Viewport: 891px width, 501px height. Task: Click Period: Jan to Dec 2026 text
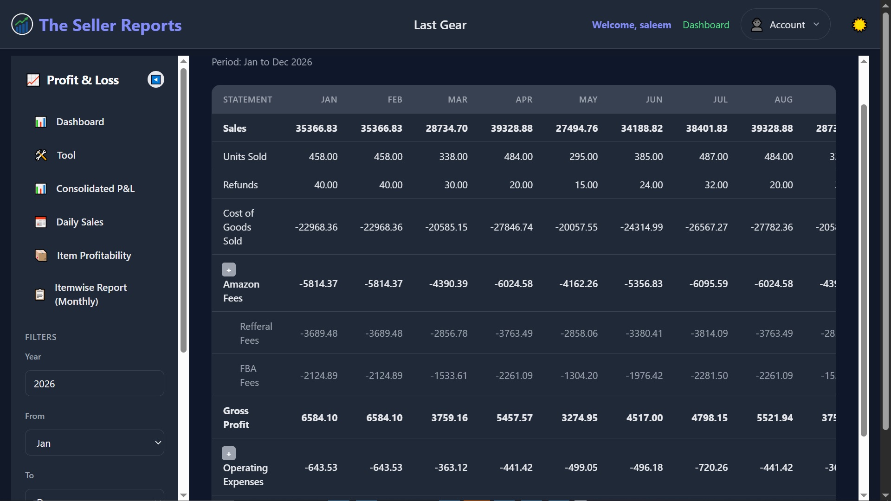(x=262, y=62)
